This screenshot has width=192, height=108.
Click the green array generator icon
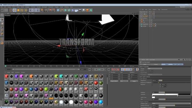pyautogui.click(x=69, y=10)
